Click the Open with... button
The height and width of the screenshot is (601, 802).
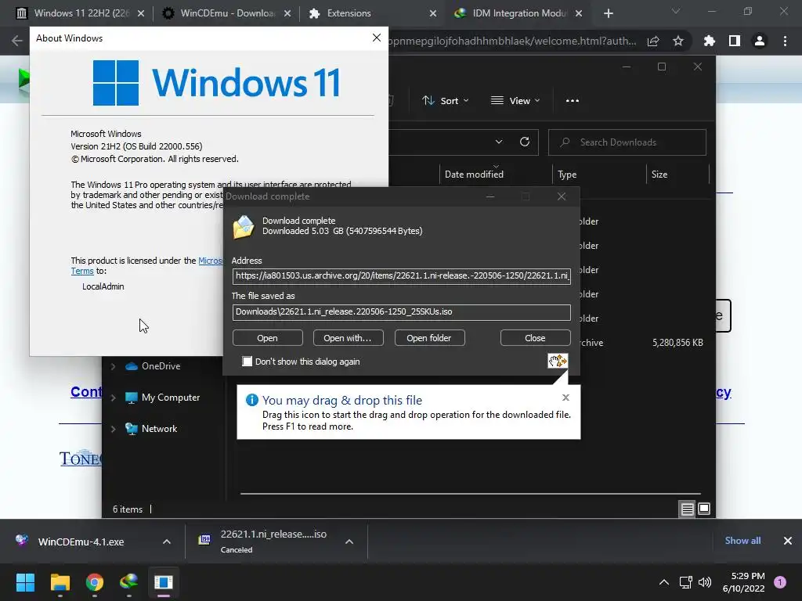point(348,338)
